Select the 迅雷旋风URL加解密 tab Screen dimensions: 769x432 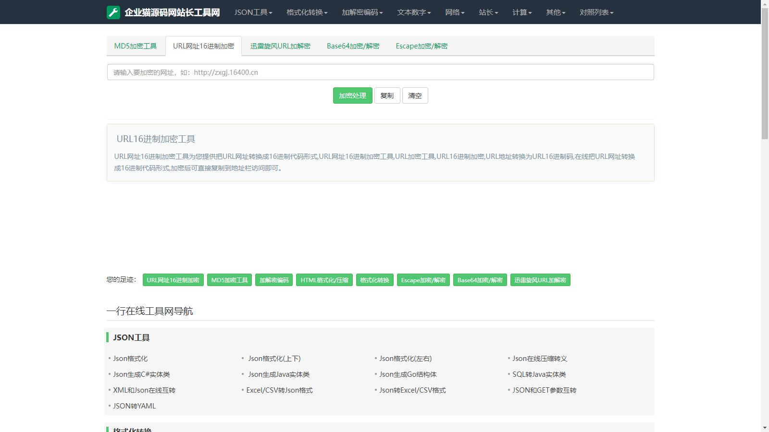click(280, 46)
